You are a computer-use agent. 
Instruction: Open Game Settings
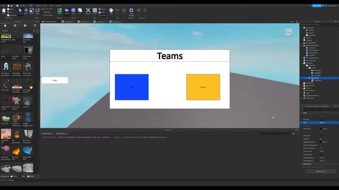(131, 12)
